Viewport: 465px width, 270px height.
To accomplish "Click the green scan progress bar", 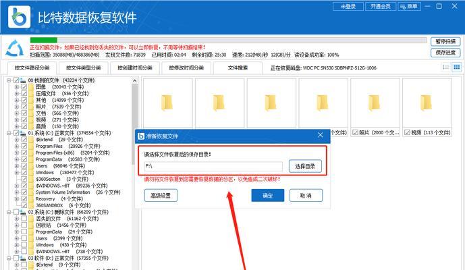I will click(x=44, y=40).
